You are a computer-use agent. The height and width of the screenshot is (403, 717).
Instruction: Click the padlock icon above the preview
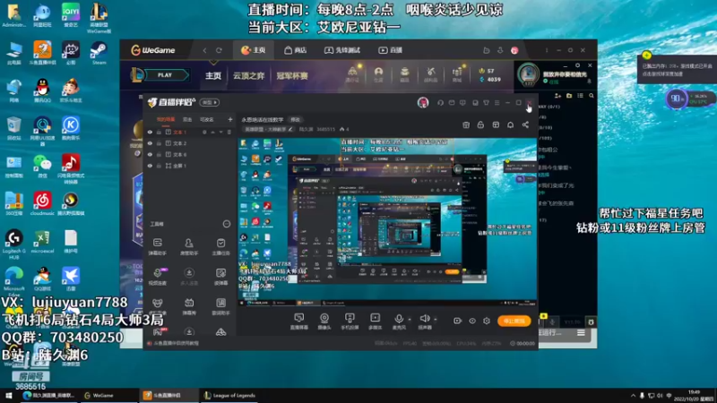click(x=480, y=124)
